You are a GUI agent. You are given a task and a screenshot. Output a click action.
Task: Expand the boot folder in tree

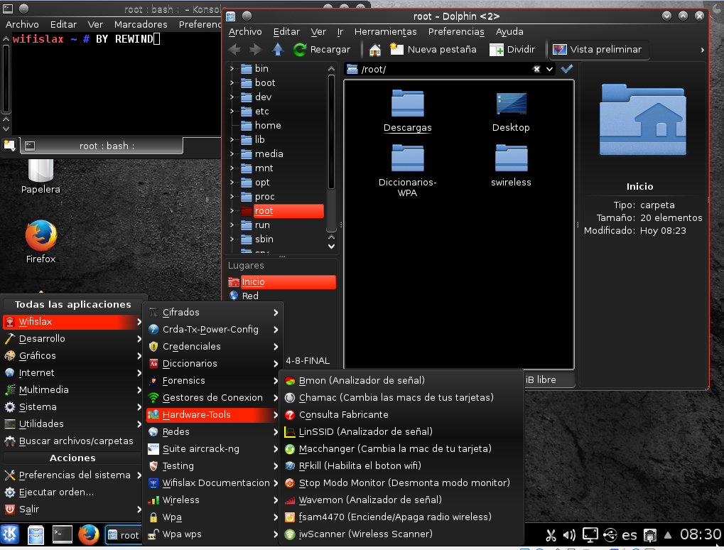232,82
